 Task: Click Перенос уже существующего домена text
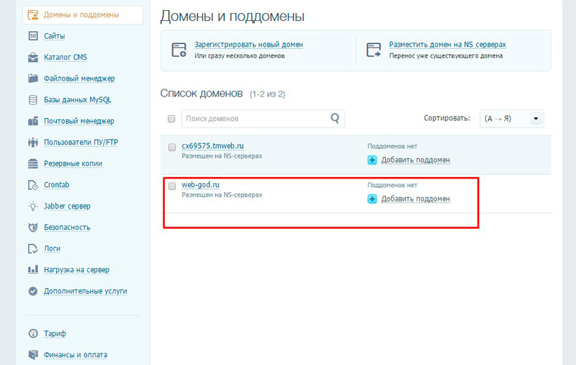(446, 56)
